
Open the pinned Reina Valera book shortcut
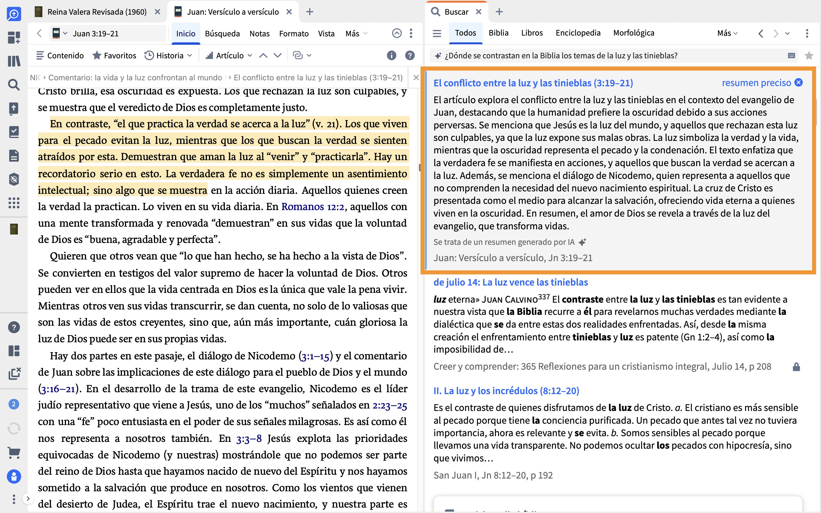(14, 229)
